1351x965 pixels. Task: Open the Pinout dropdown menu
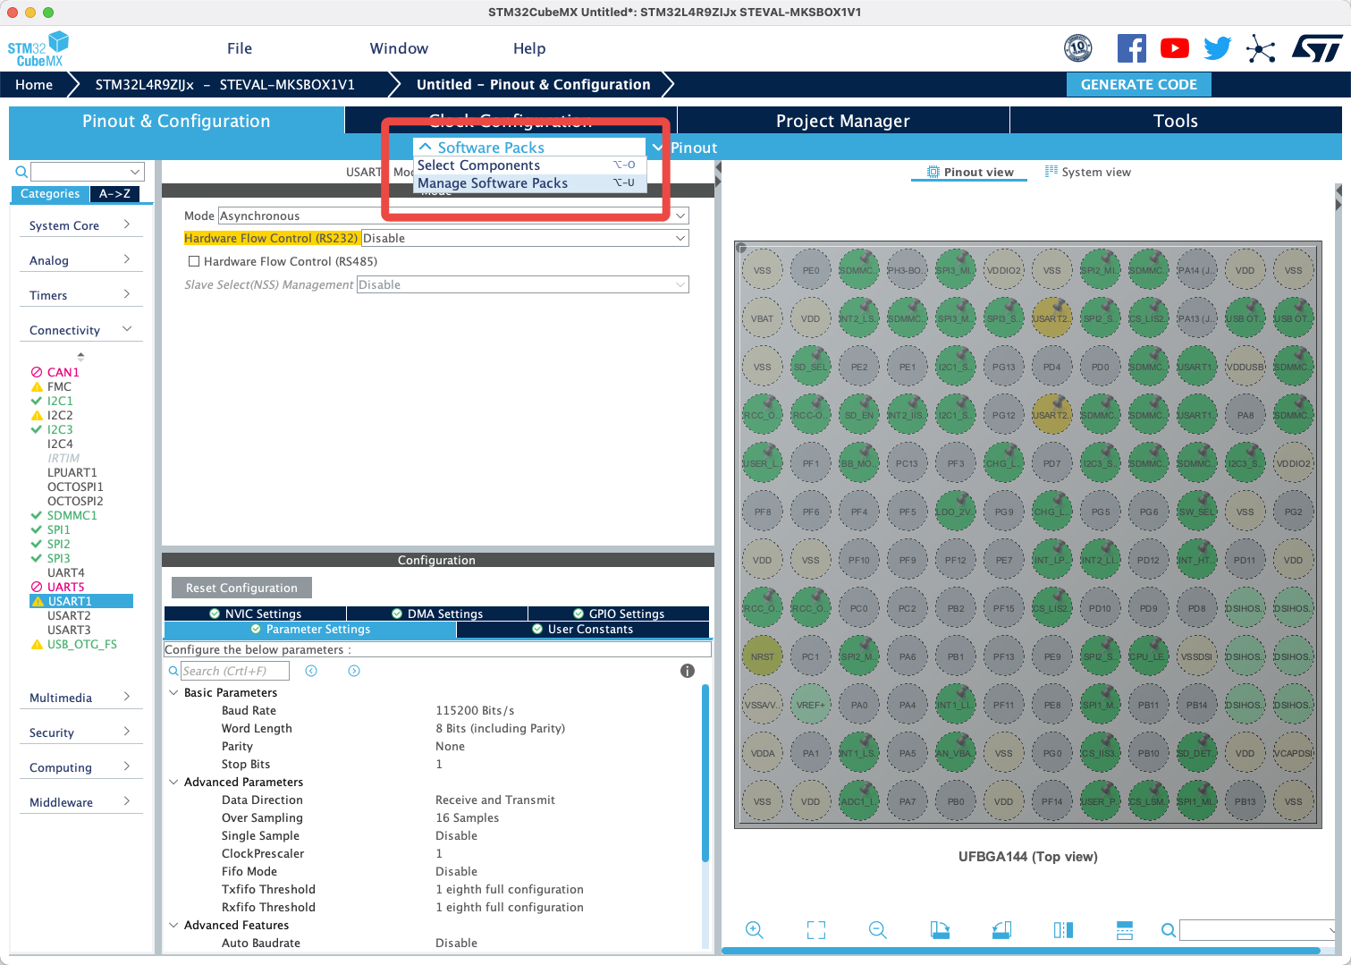coord(685,148)
